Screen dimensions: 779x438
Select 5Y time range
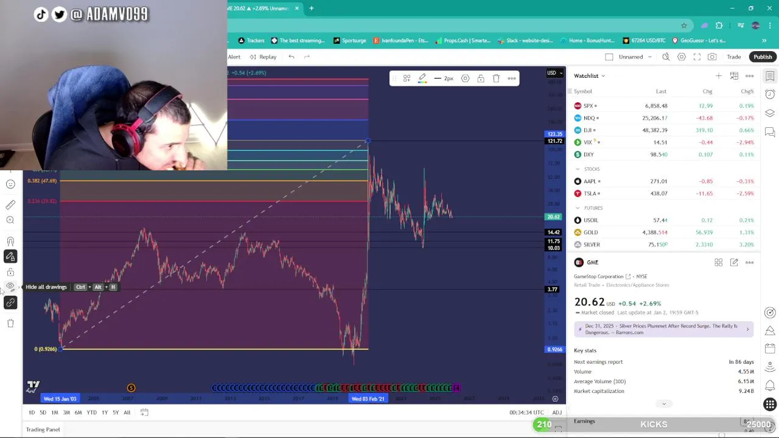click(116, 412)
